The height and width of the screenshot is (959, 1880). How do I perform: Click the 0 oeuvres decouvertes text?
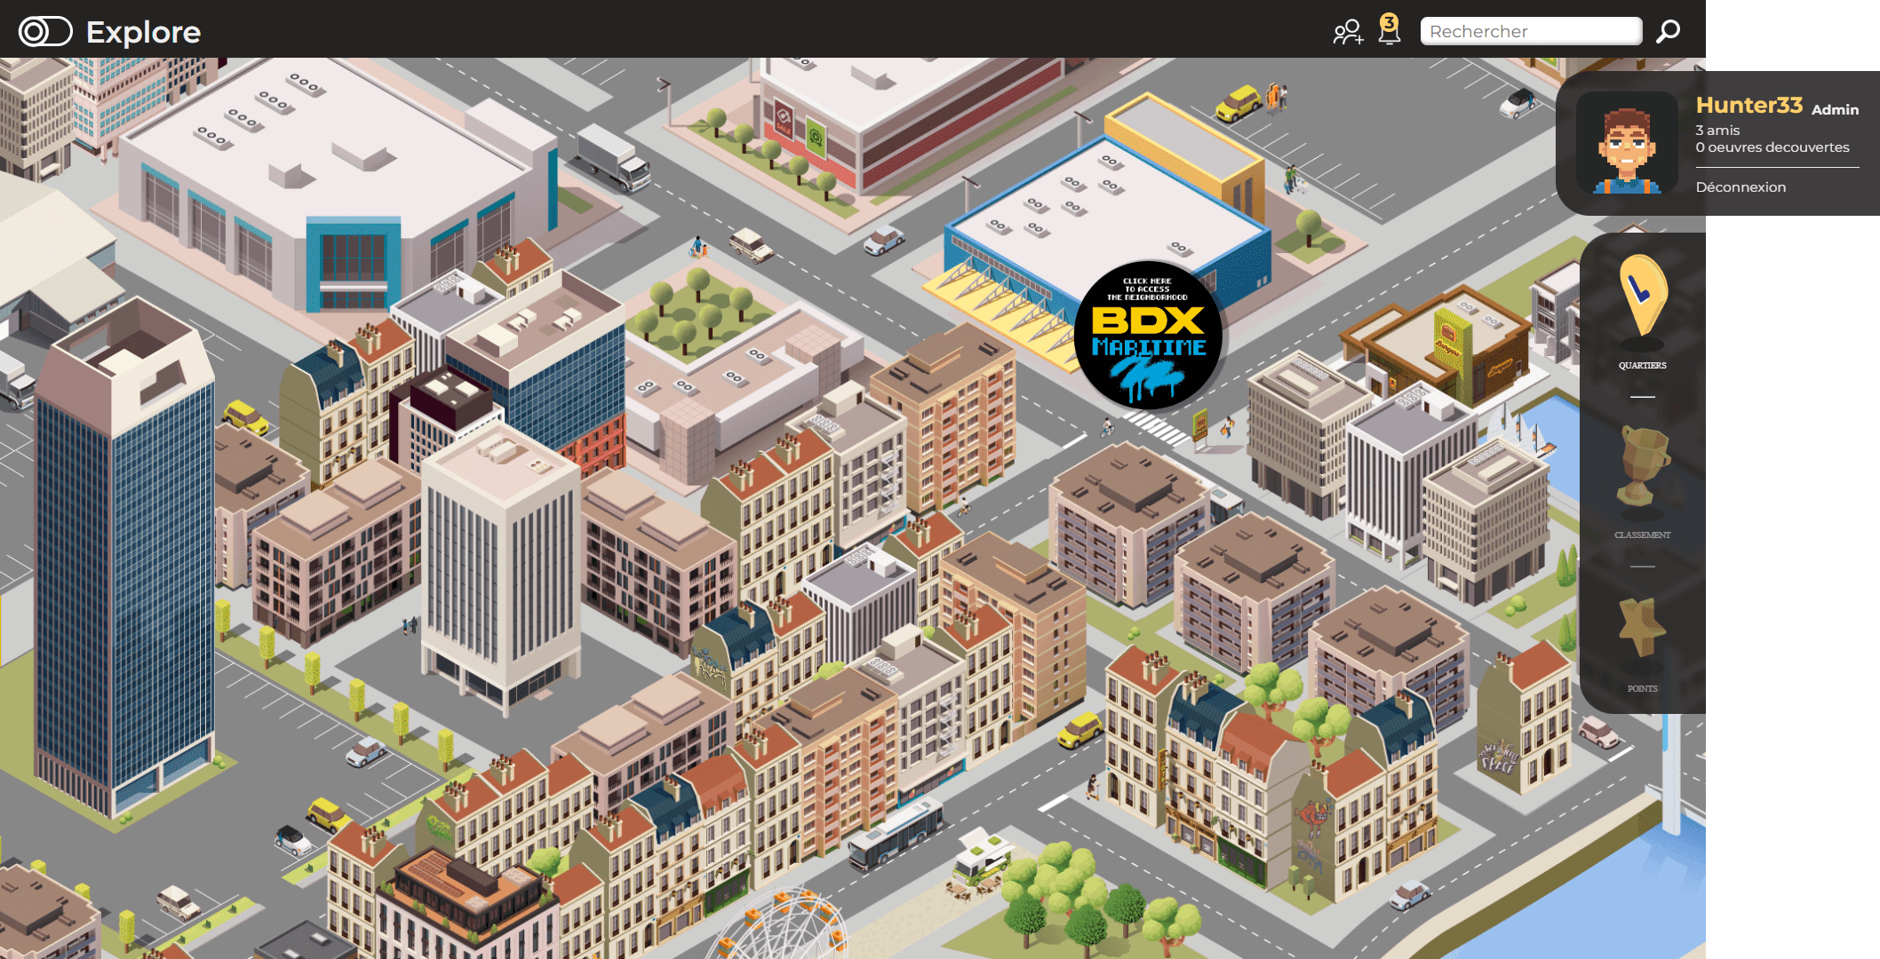click(1772, 147)
